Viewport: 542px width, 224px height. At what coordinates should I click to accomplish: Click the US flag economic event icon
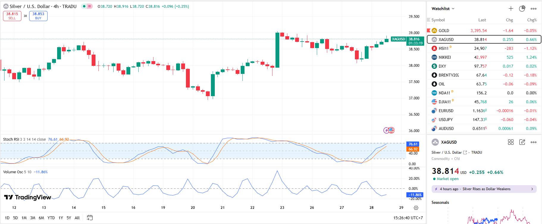point(391,130)
